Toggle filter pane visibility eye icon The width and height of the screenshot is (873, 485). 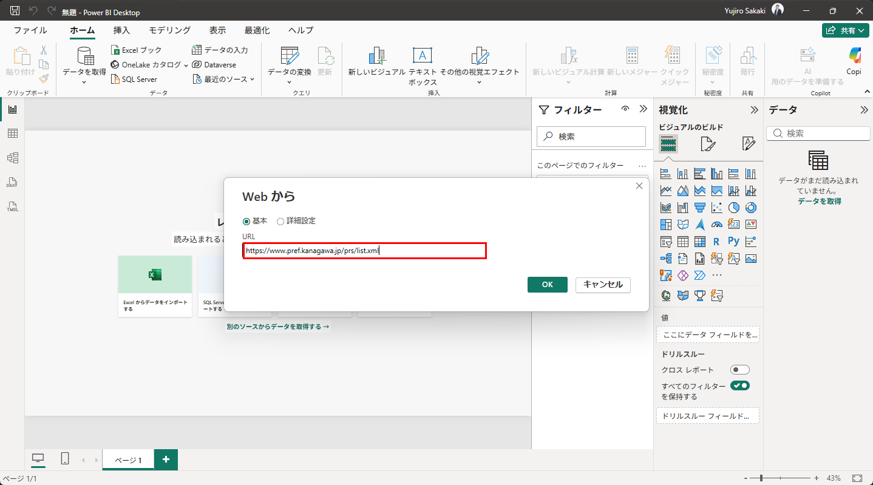(625, 109)
